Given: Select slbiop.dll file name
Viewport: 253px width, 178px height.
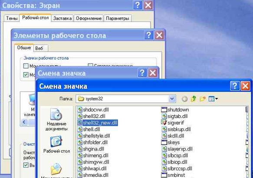Looking at the screenshot, I should [177, 162].
